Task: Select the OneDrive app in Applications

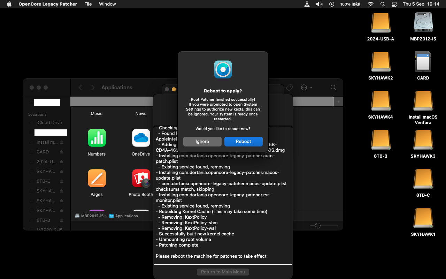Action: click(x=141, y=138)
